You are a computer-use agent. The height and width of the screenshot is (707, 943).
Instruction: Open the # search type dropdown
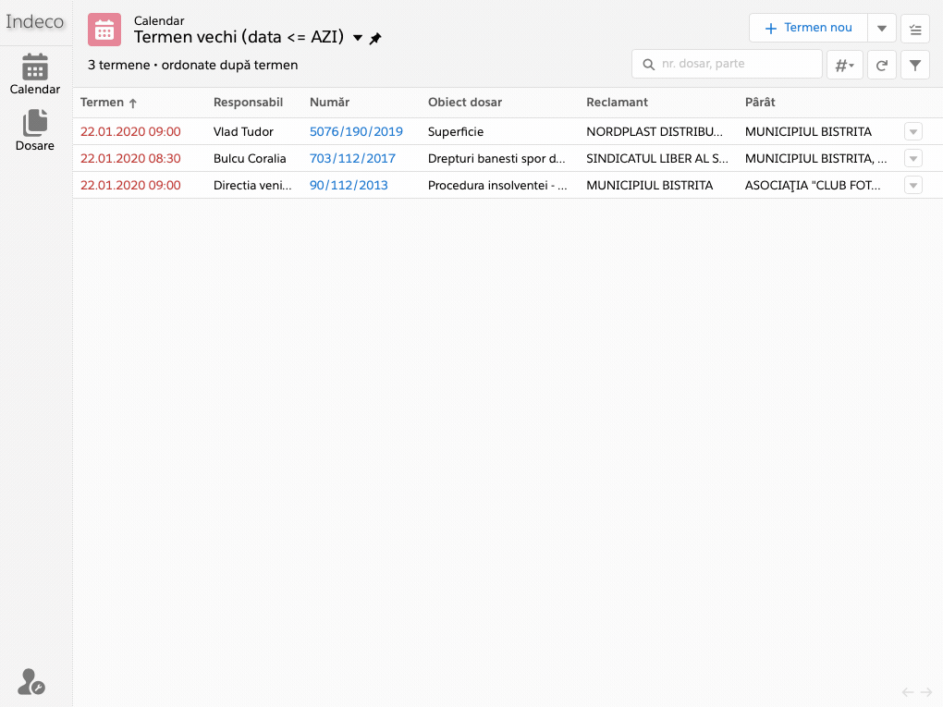[x=844, y=65]
